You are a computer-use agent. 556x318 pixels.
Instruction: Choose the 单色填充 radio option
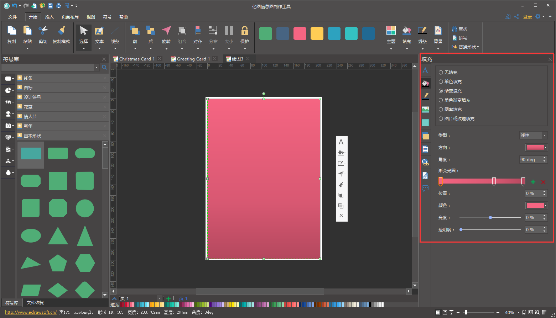pyautogui.click(x=441, y=82)
